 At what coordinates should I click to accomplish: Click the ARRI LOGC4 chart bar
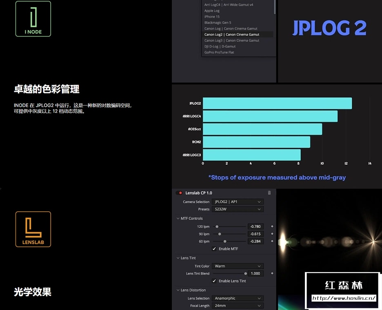pyautogui.click(x=270, y=116)
